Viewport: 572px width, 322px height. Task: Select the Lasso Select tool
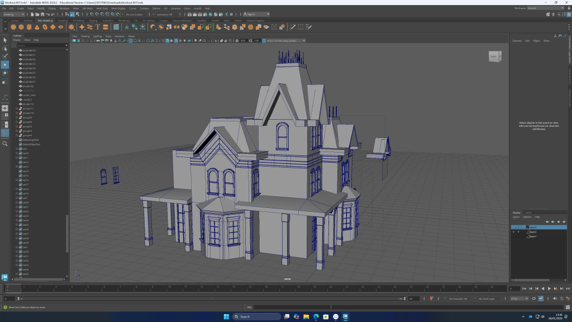click(5, 48)
